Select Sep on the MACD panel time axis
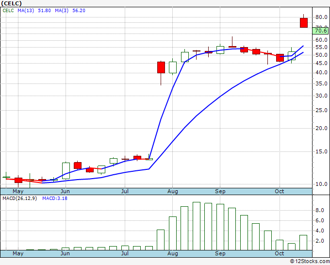Screen dimensions: 330x265 (x=220, y=253)
